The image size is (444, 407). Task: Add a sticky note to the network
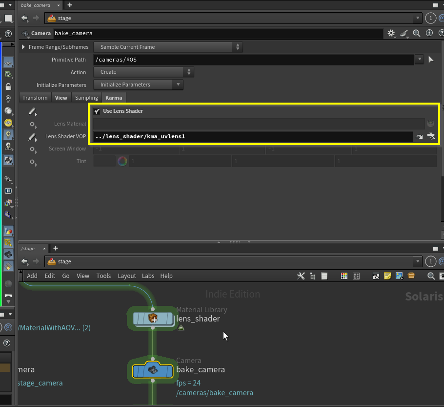[387, 276]
